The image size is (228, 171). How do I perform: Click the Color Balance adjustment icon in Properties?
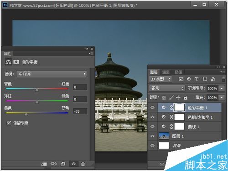tap(8, 62)
